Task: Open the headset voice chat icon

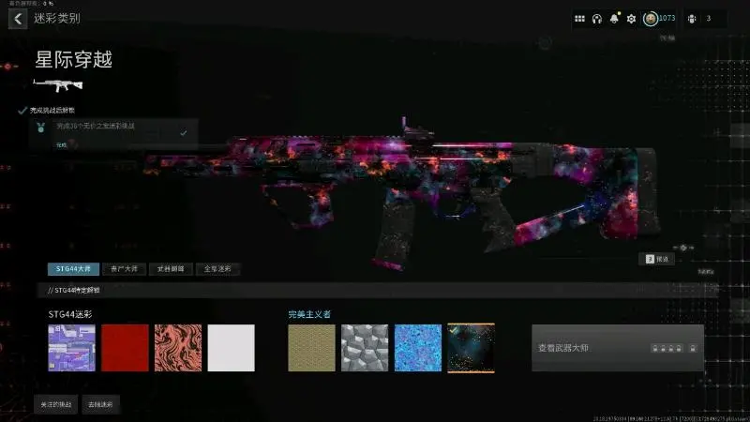Action: pos(596,19)
